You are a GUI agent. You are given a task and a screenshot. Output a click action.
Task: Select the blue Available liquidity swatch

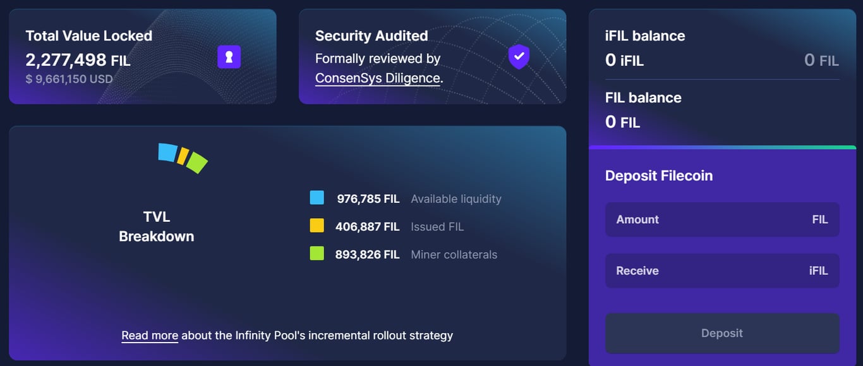pos(318,198)
